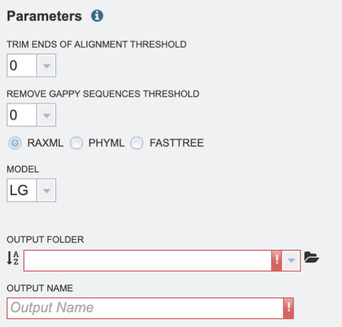Viewport: 342px width, 327px height.
Task: Click the LG model value box
Action: click(22, 190)
